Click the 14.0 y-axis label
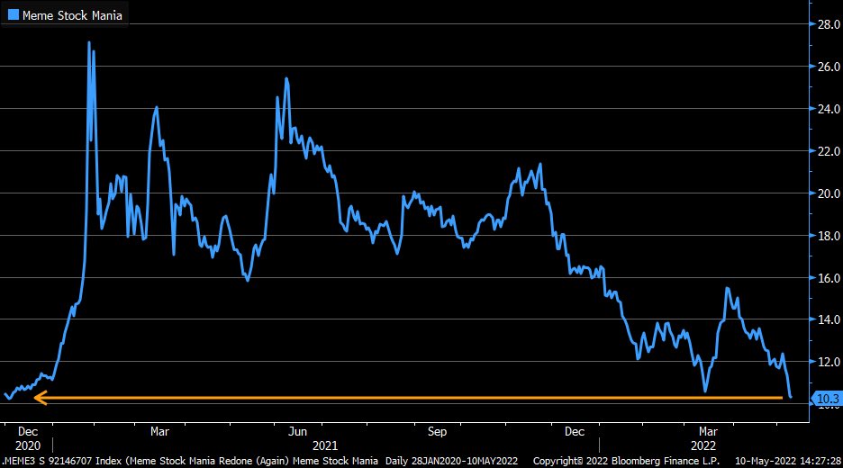 point(829,319)
